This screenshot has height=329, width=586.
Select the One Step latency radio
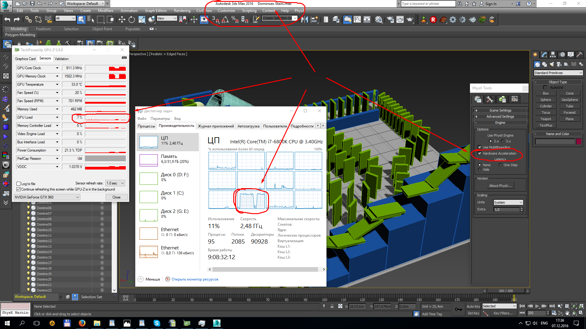coord(500,165)
